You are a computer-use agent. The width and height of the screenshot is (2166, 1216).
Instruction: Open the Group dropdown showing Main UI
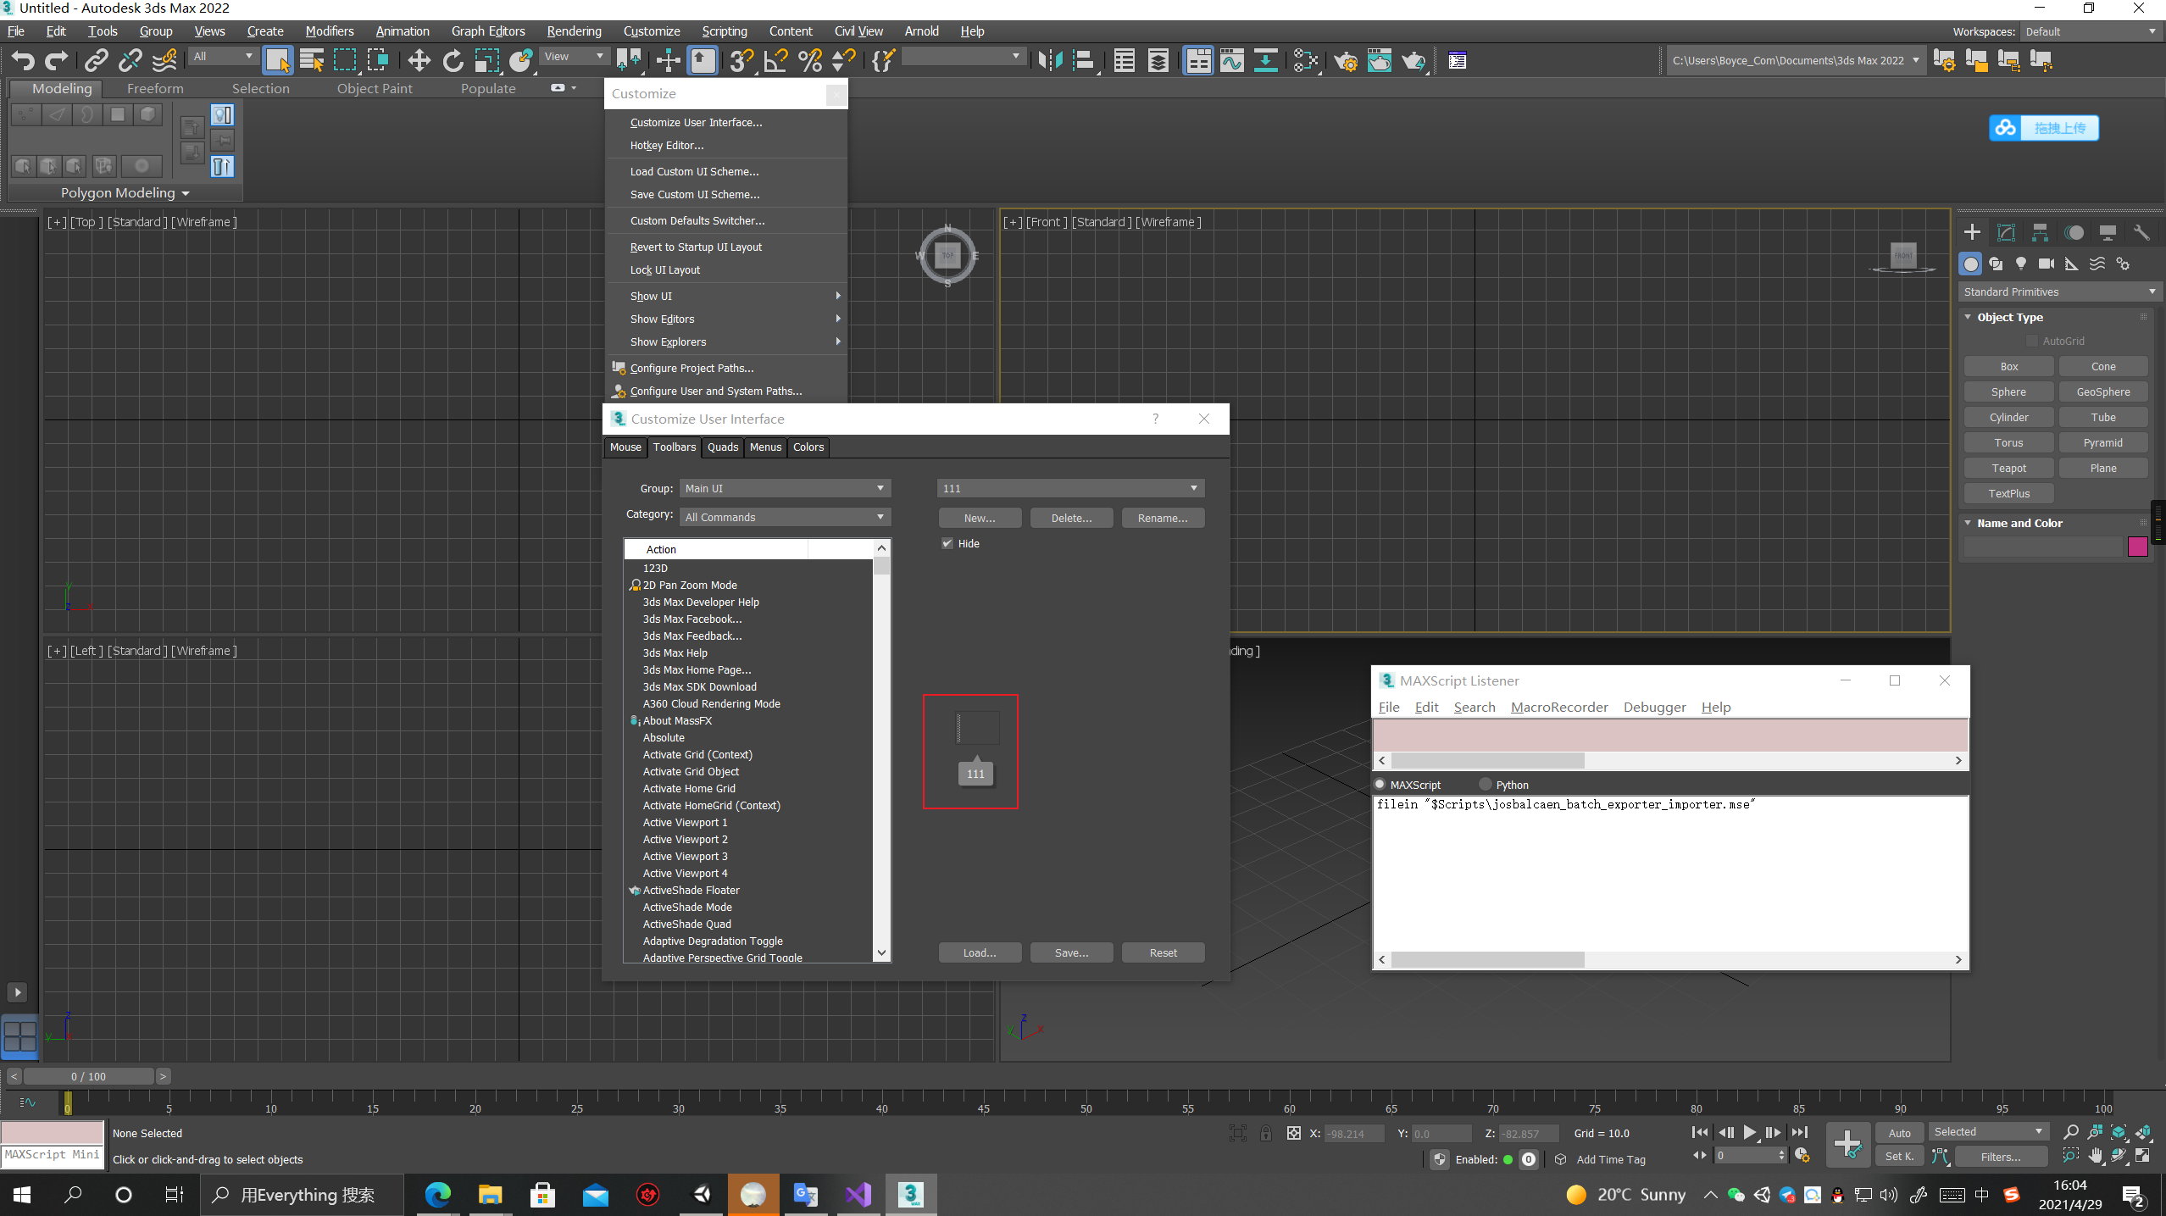(x=785, y=488)
